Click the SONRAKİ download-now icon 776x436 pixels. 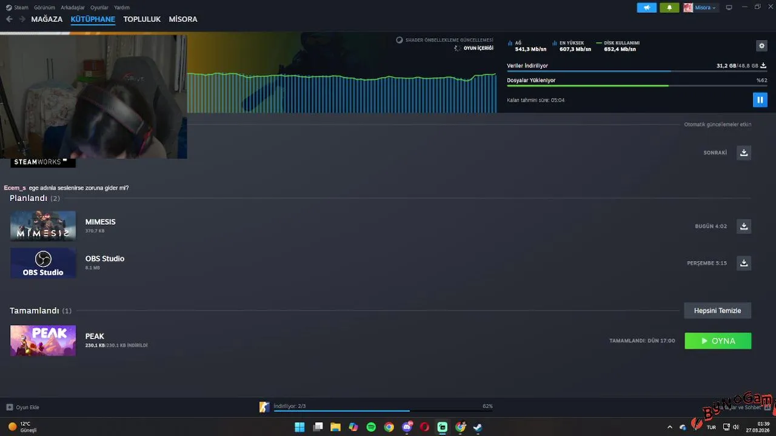[x=744, y=153]
